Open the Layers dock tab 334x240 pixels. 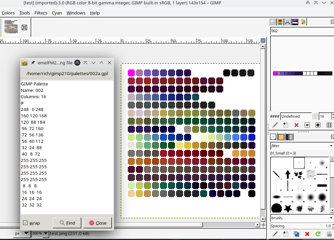click(273, 22)
